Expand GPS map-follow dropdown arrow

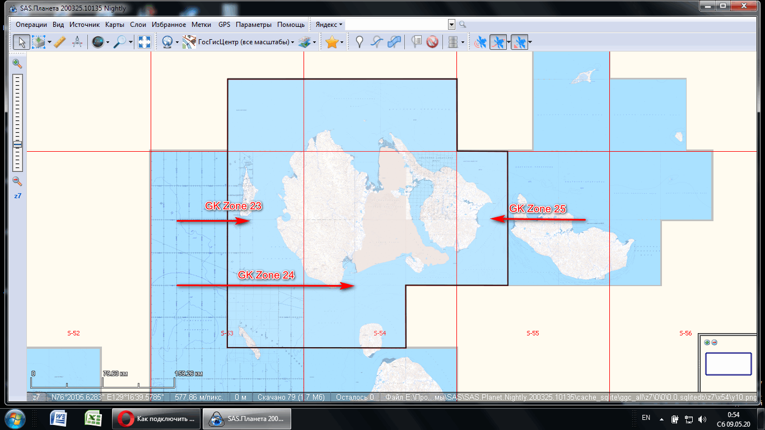pyautogui.click(x=529, y=42)
